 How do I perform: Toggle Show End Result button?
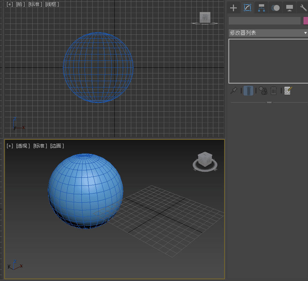(x=248, y=91)
